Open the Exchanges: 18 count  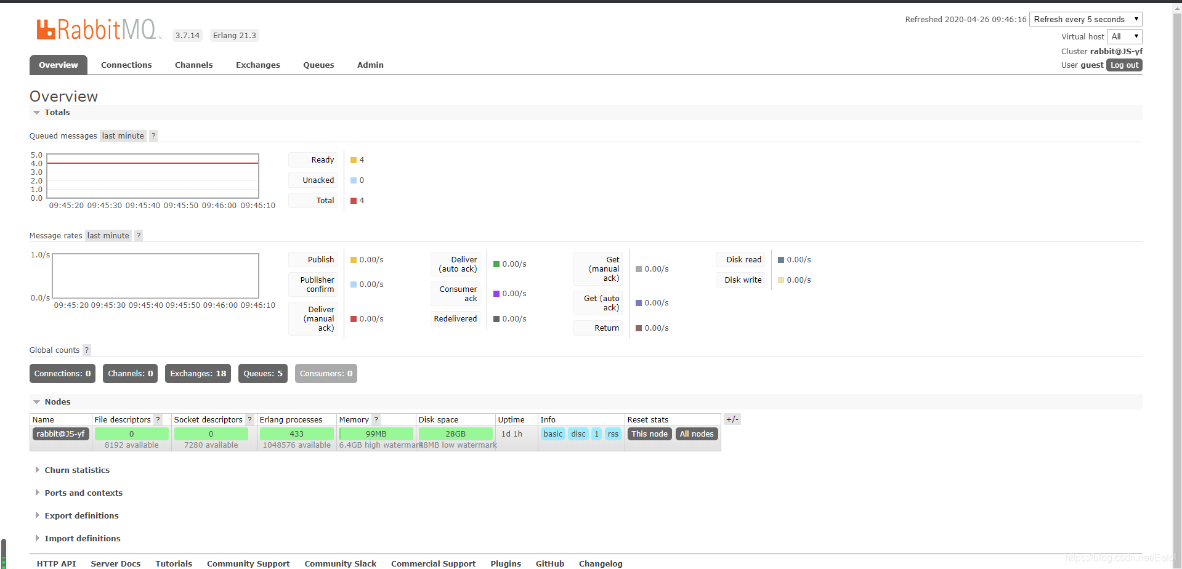click(x=198, y=374)
